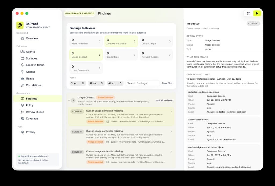Click 'redacted-evidence-pack.json' record title
275x186 pixels.
(x=203, y=92)
